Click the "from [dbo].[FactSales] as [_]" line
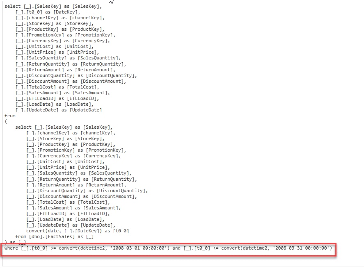Screen dimensions: 364x268 55,237
